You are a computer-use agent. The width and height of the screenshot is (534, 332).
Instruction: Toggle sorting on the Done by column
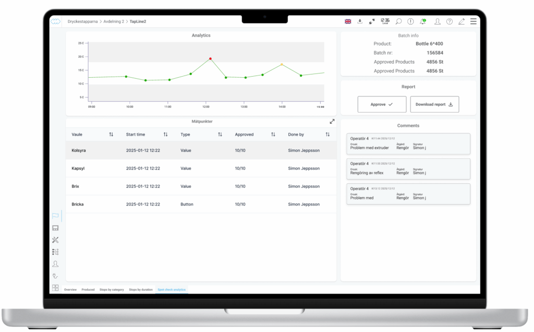(328, 134)
